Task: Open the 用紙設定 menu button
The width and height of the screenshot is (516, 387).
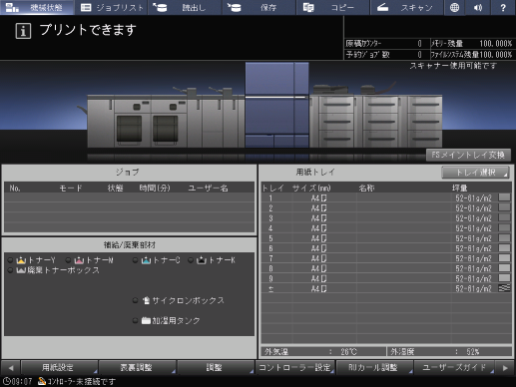Action: coord(59,367)
